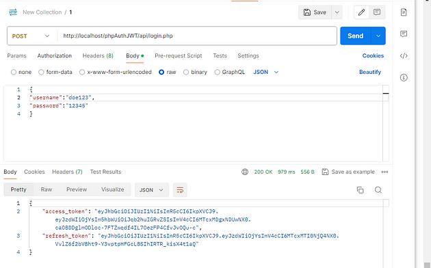Expand the Save options arrow

pos(337,12)
